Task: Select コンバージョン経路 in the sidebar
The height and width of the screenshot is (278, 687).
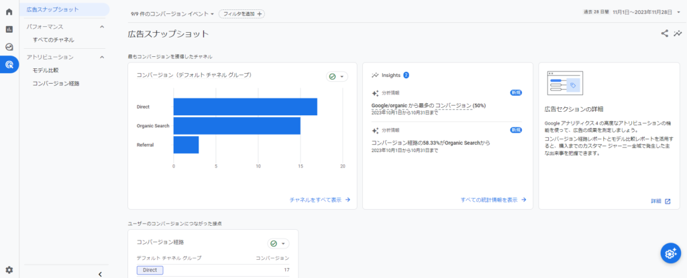Action: (56, 84)
